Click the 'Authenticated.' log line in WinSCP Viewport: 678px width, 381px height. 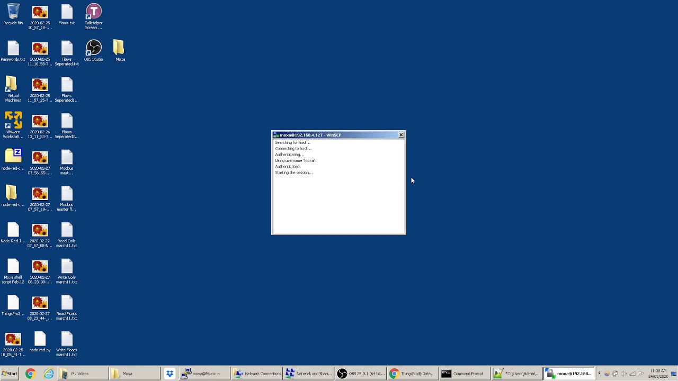pos(288,167)
